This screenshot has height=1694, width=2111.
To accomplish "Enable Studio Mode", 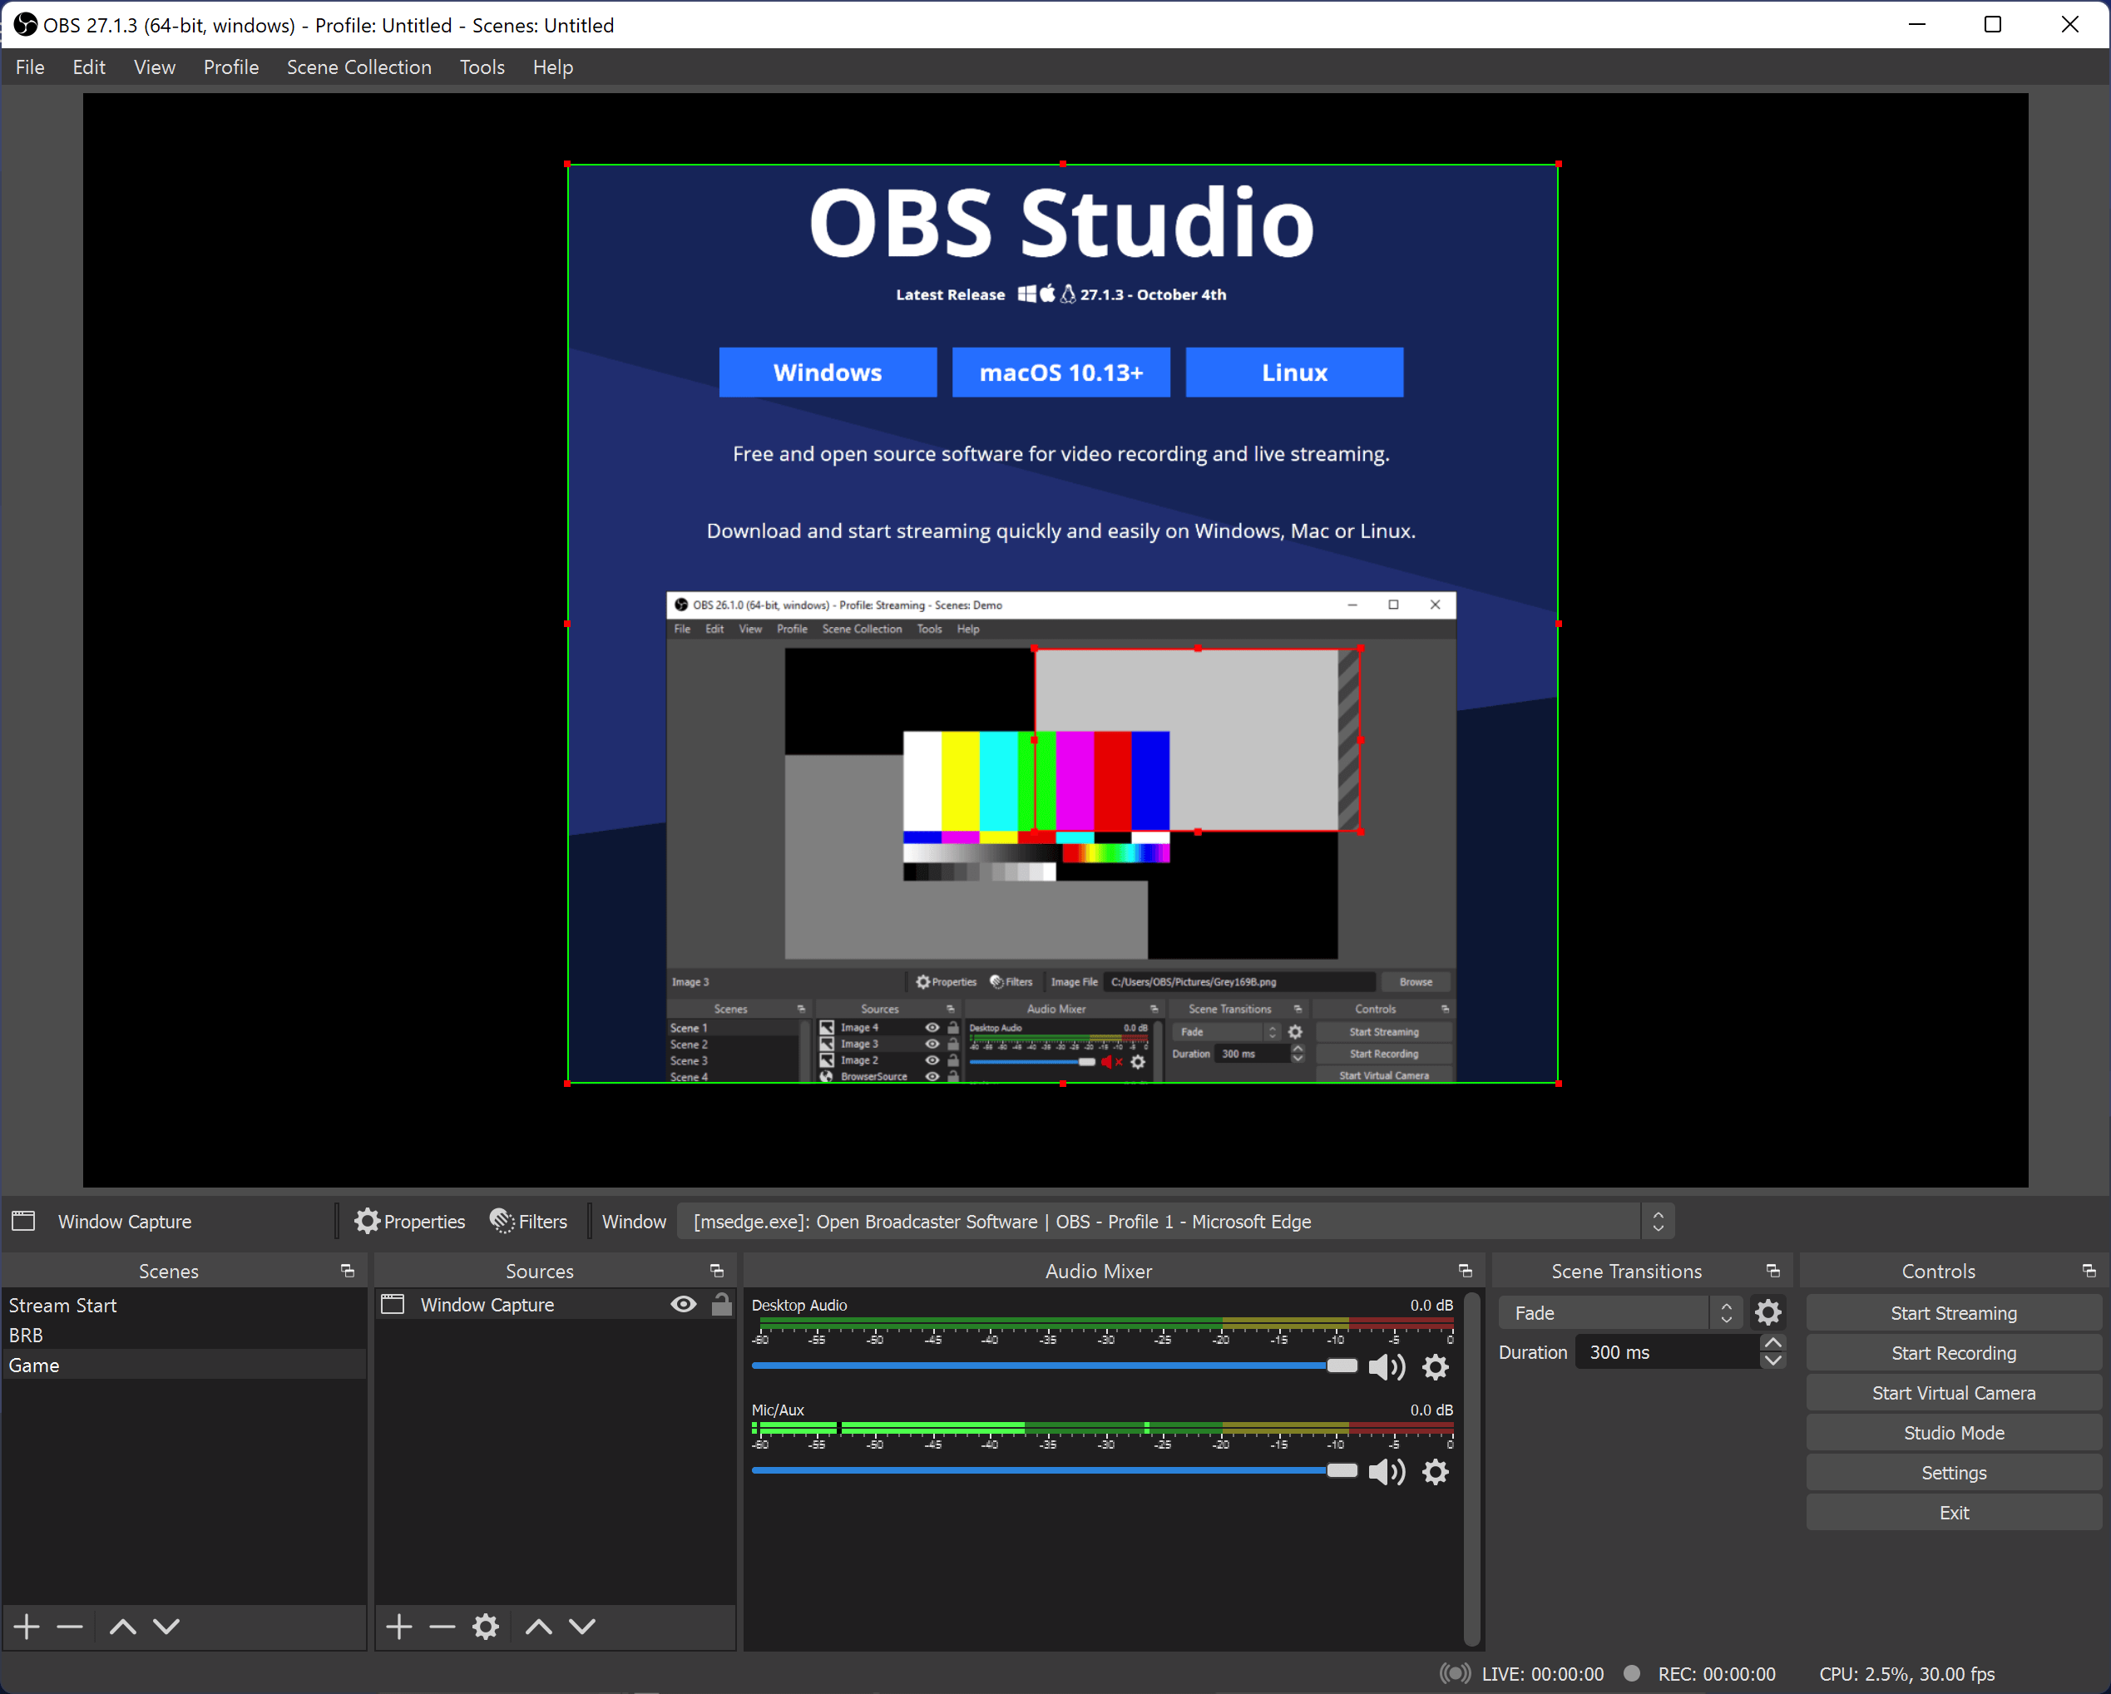I will (1952, 1431).
